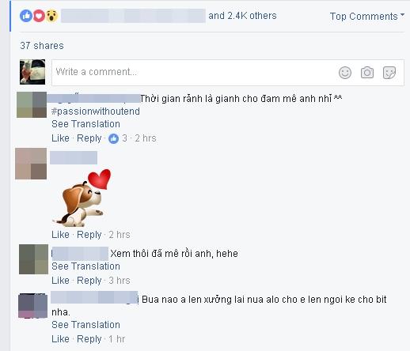See Translation under the last comment
Screen dimensions: 410x351
[85, 325]
